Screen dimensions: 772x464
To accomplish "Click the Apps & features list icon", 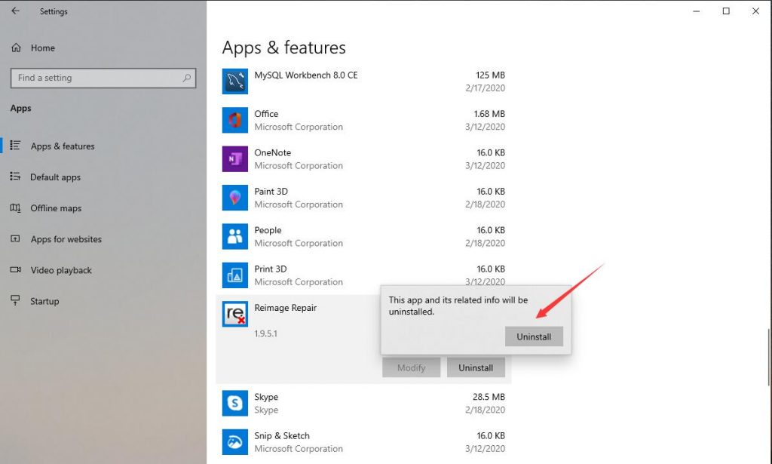I will [15, 146].
